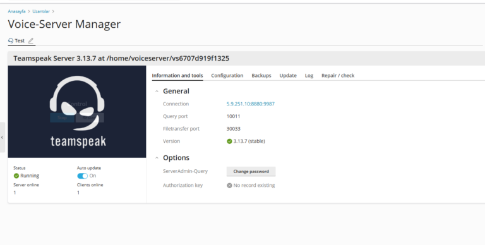Click the Change password button

click(x=251, y=171)
